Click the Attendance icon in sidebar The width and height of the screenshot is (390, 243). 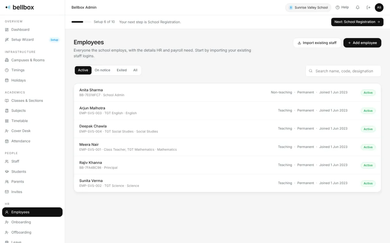pos(7,141)
